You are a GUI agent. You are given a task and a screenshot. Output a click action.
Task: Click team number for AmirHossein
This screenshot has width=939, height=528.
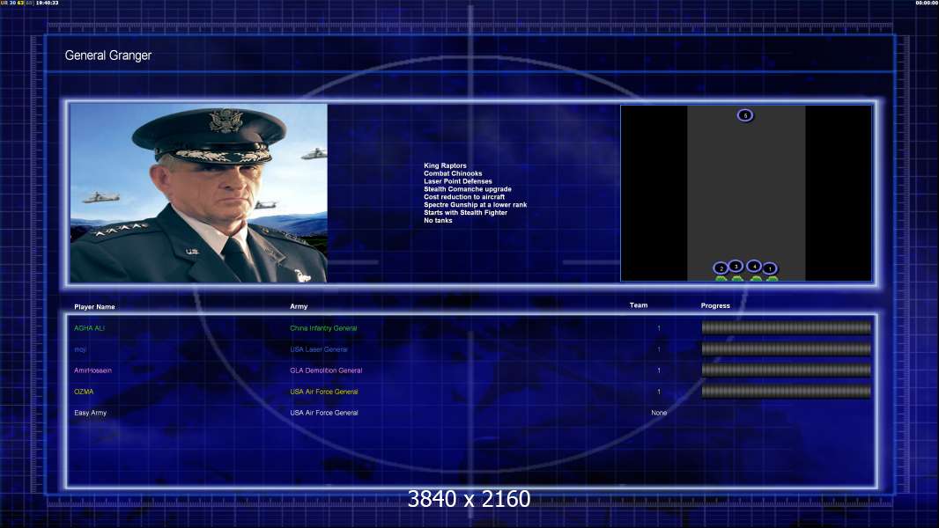(659, 370)
